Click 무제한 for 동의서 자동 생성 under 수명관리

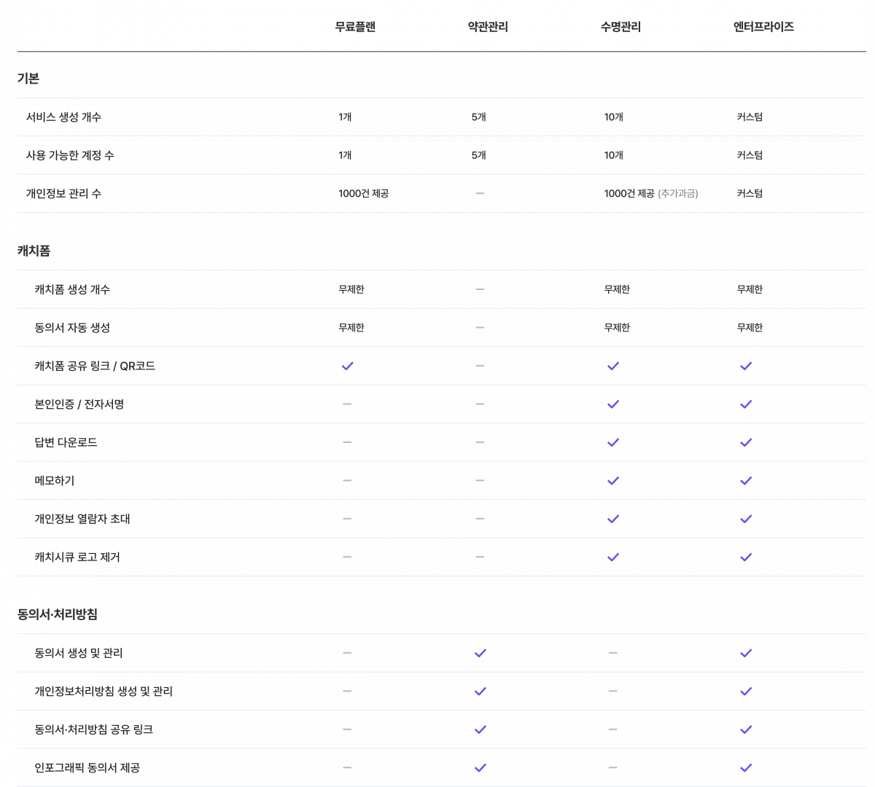pyautogui.click(x=617, y=328)
